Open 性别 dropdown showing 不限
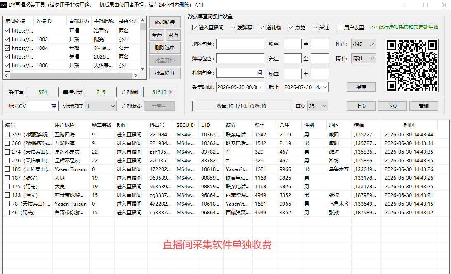This screenshot has width=451, height=274. [x=364, y=44]
